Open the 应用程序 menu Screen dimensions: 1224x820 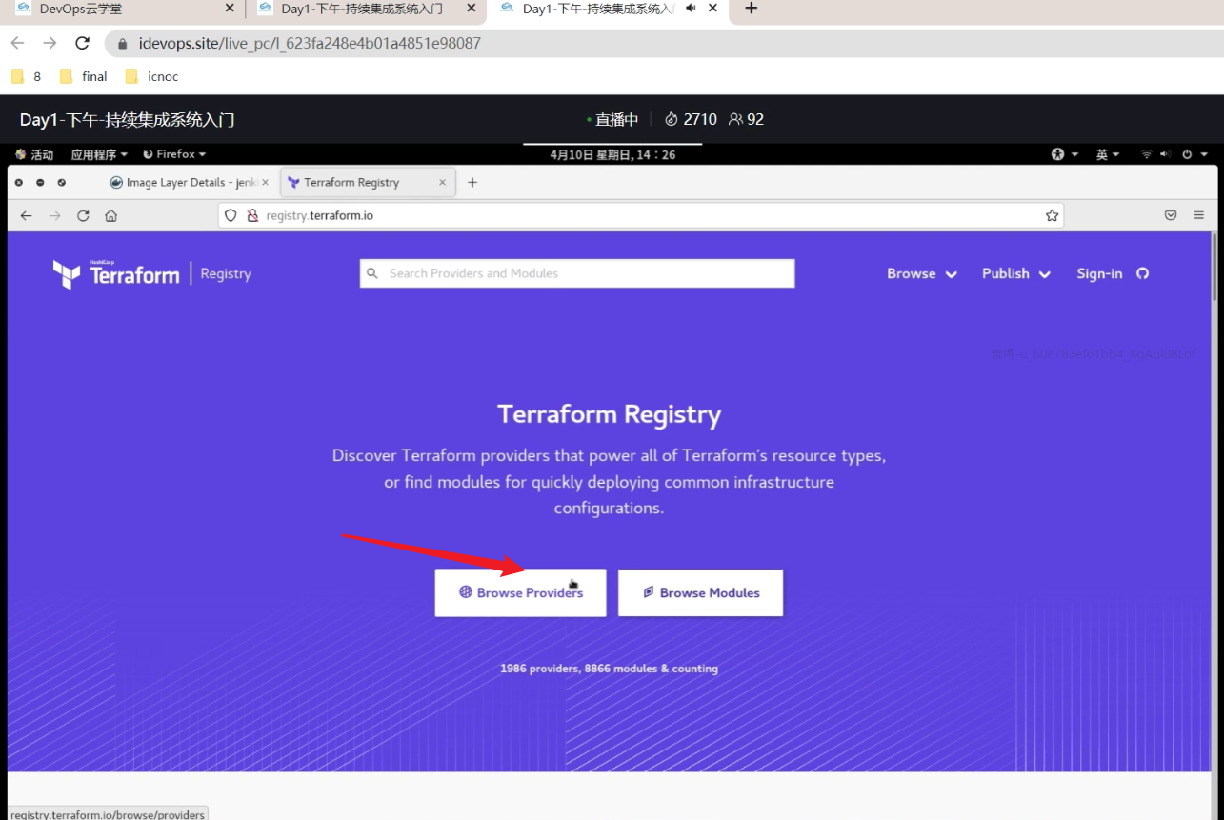99,154
